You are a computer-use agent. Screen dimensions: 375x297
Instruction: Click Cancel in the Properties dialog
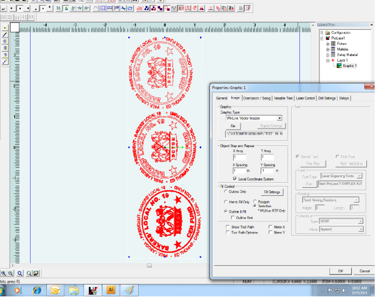pyautogui.click(x=365, y=271)
